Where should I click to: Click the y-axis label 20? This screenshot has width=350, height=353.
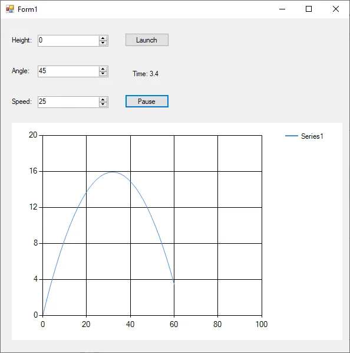point(33,135)
